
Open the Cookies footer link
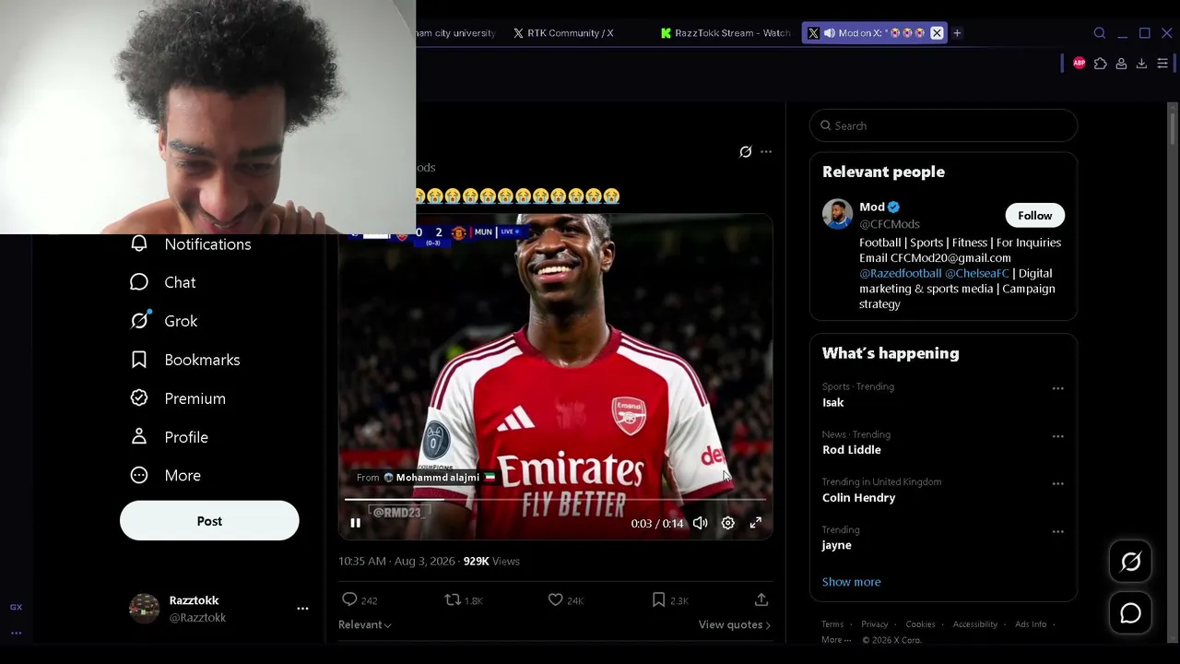920,624
